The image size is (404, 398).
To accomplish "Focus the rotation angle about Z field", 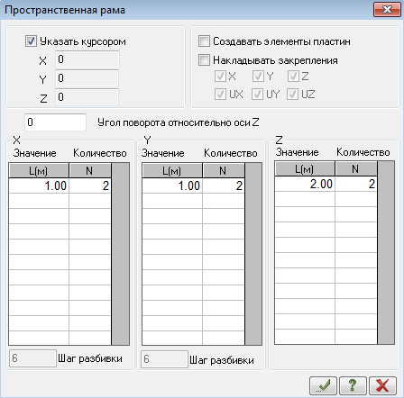I will pos(55,122).
